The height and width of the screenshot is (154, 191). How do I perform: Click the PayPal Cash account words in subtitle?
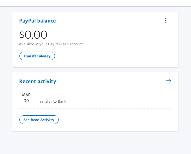pyautogui.click(x=65, y=44)
